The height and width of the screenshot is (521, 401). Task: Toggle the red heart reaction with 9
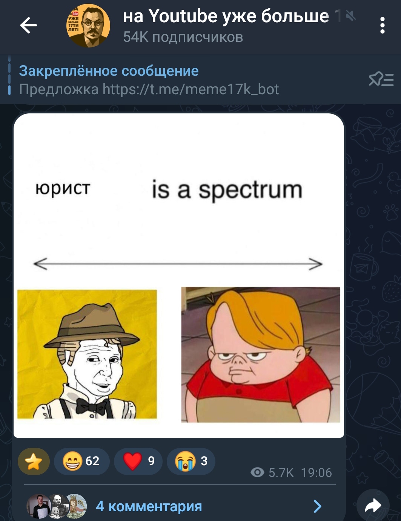138,461
